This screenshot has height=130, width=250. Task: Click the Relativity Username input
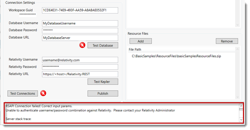pyautogui.click(x=80, y=60)
